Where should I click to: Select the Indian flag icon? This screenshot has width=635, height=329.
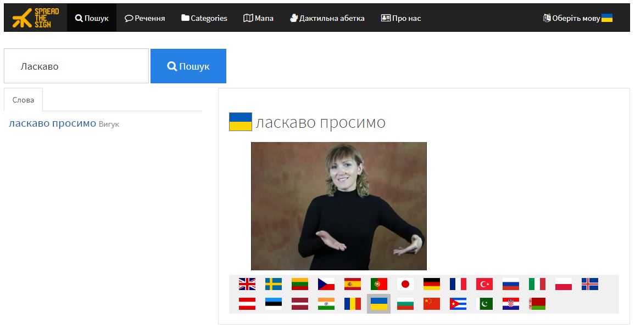pos(326,304)
